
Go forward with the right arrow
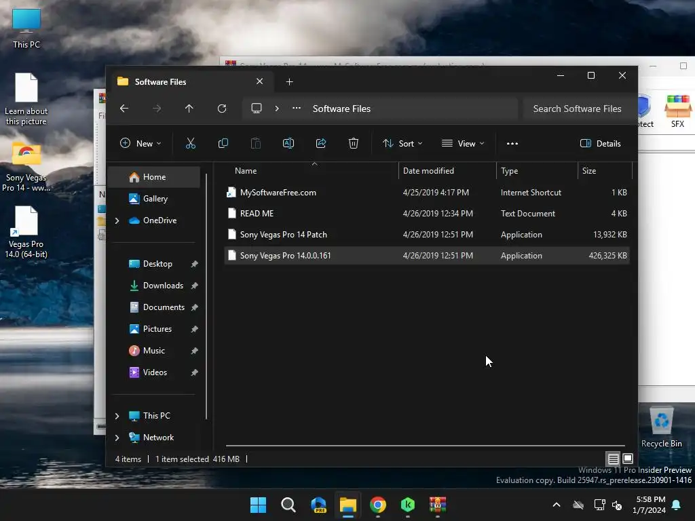point(157,109)
